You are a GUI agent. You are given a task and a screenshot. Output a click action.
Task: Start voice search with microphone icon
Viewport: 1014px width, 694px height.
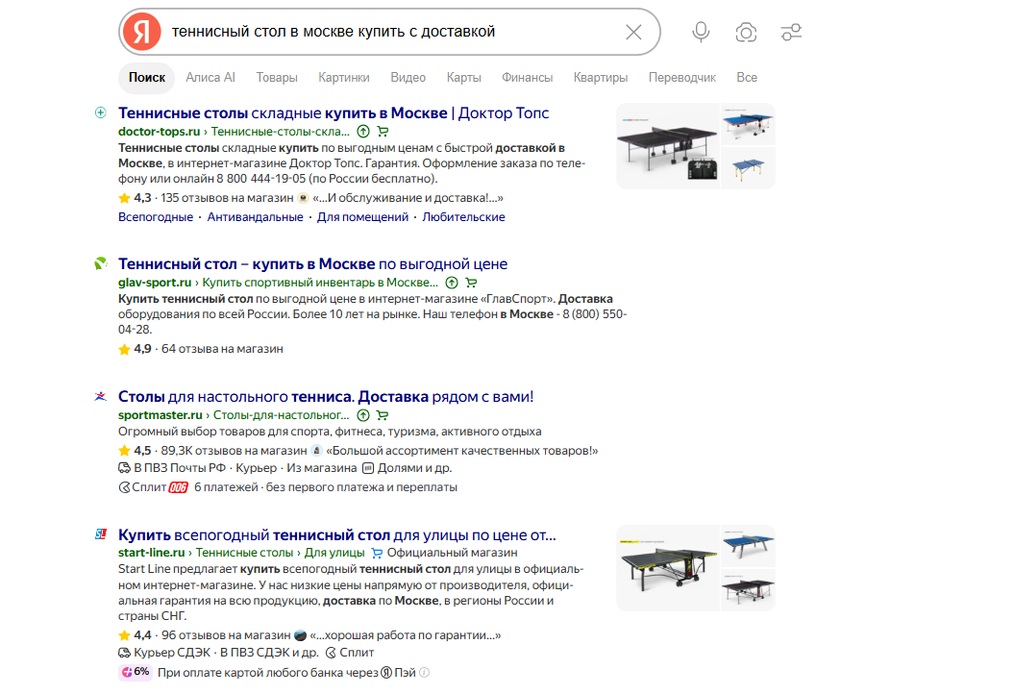[x=701, y=32]
